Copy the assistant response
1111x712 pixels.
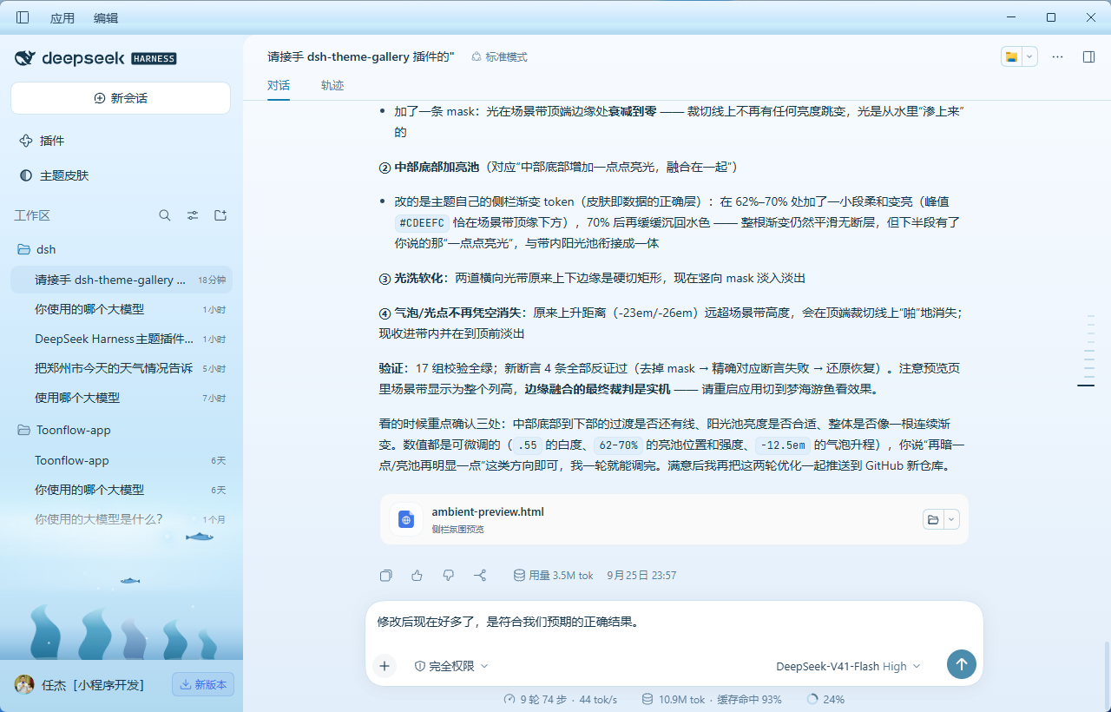pyautogui.click(x=386, y=575)
